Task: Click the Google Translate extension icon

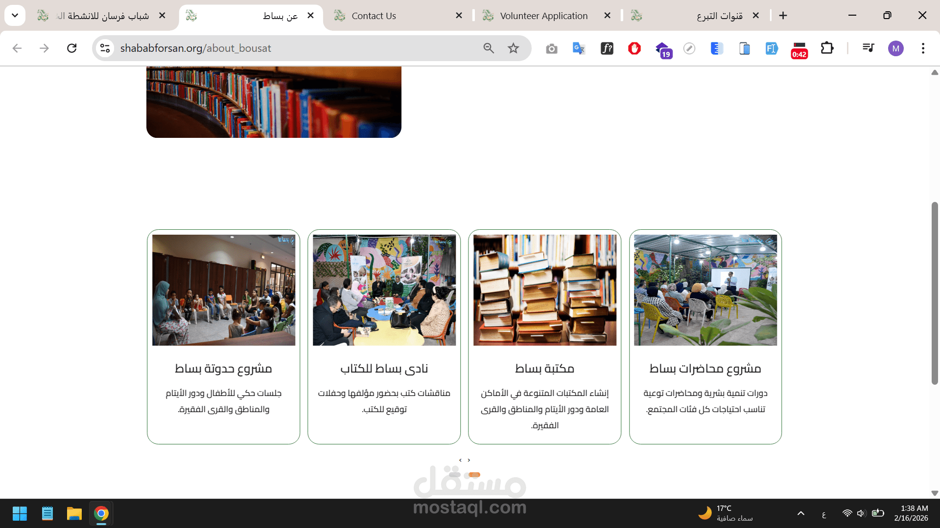Action: (579, 48)
